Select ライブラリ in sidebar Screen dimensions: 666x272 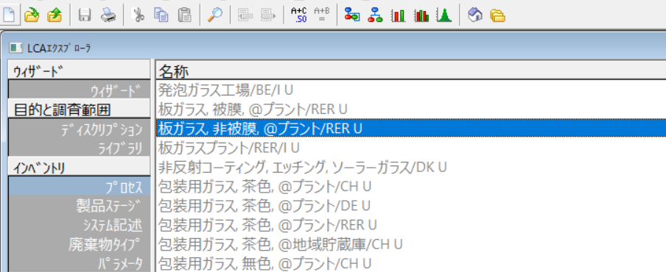[79, 148]
